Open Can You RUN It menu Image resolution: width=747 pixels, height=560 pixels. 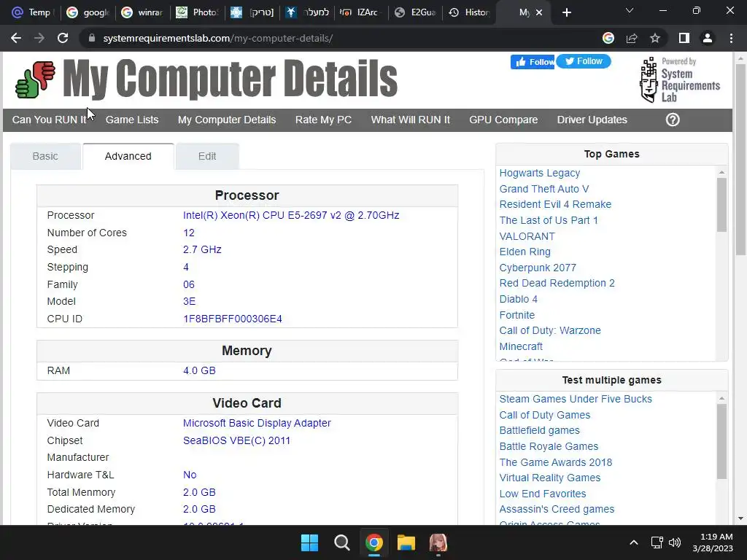49,120
